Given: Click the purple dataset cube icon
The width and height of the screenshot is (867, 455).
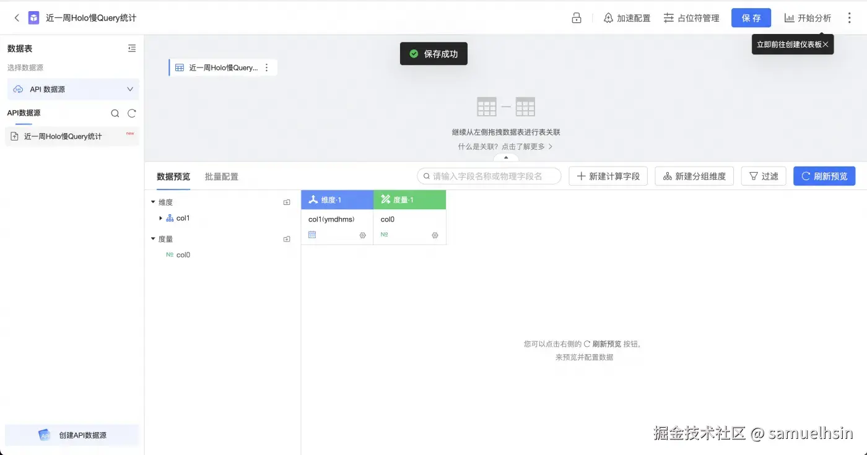Looking at the screenshot, I should [34, 18].
